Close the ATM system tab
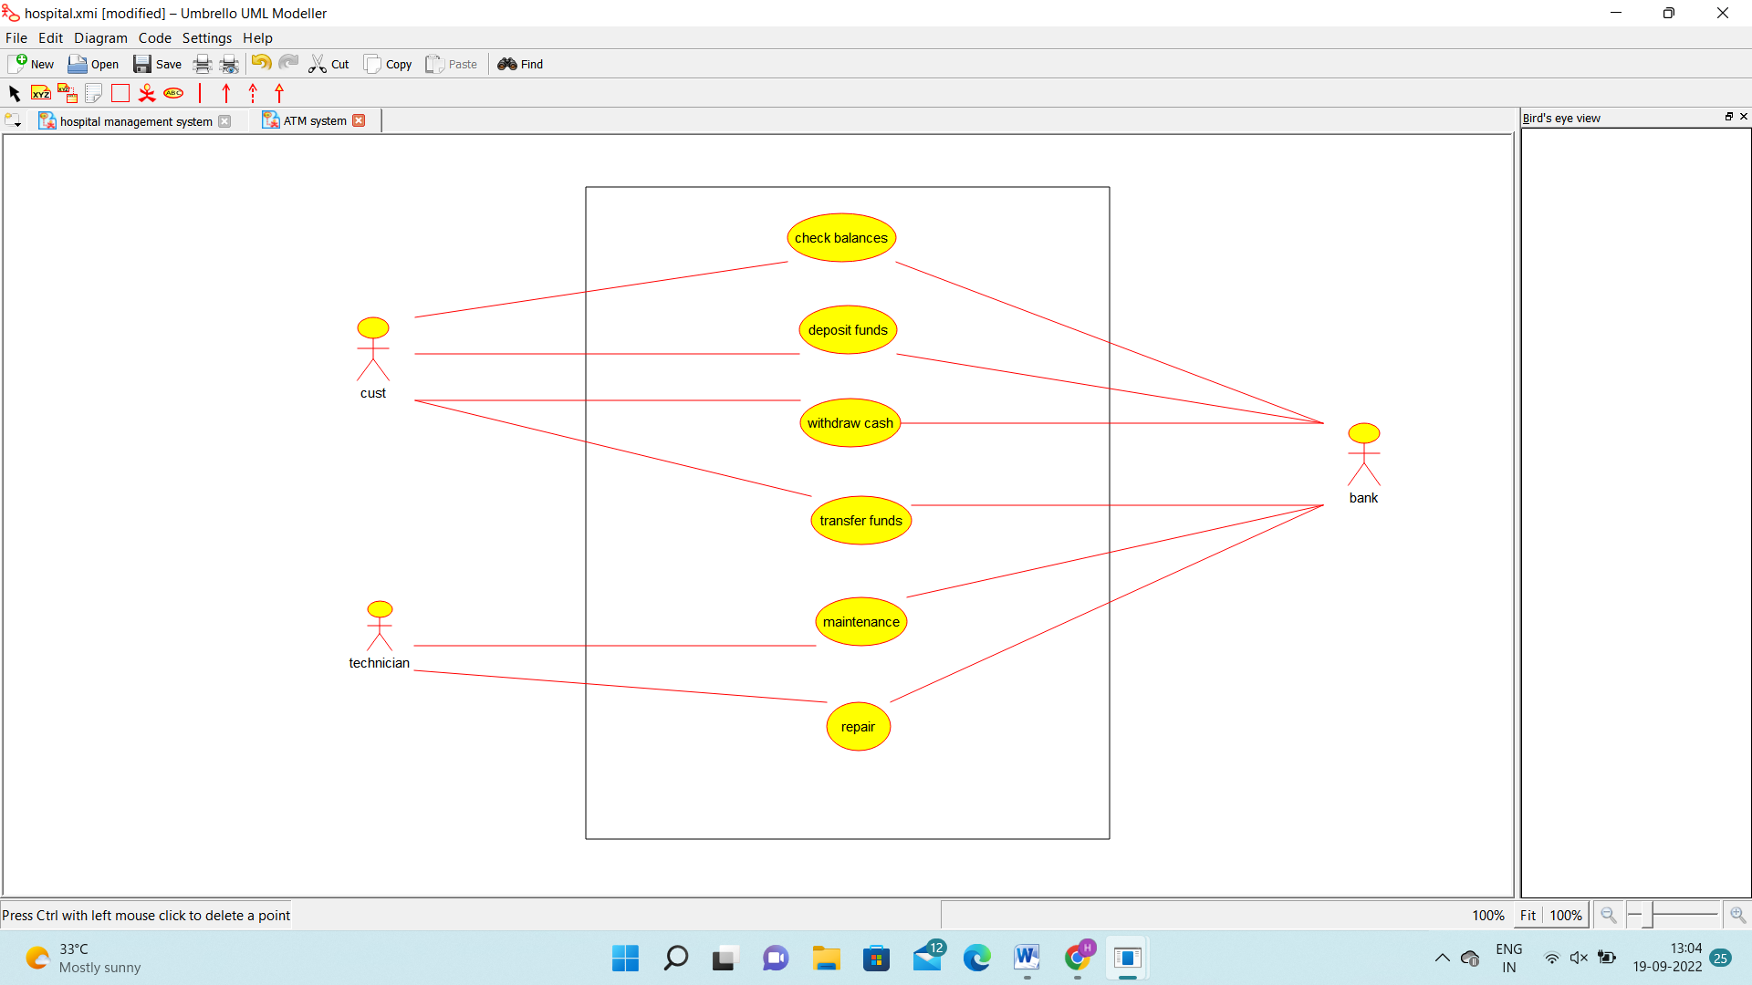The image size is (1752, 985). pyautogui.click(x=359, y=120)
